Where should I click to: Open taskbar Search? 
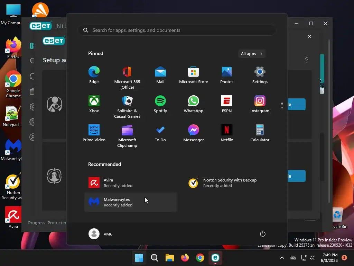pos(155,258)
